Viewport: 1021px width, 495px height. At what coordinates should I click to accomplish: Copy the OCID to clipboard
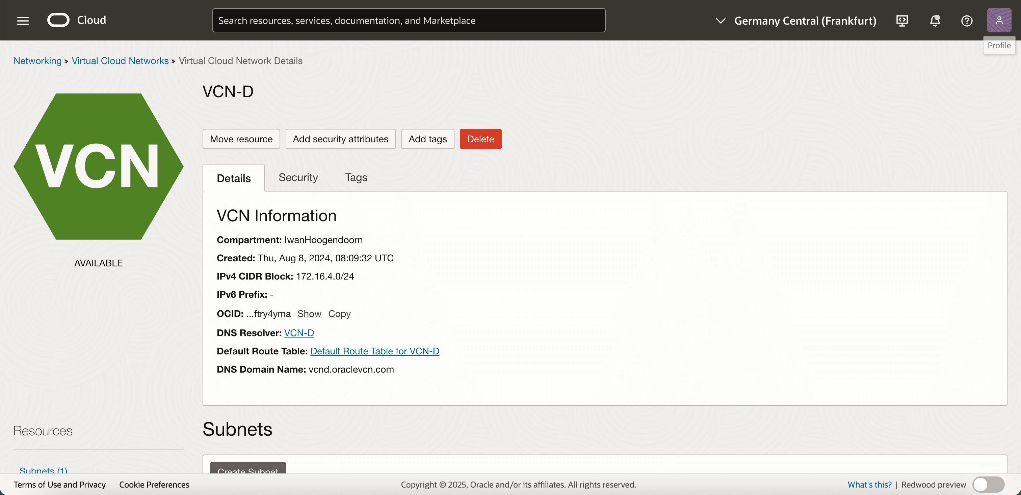[339, 313]
